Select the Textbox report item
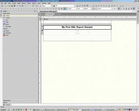Viewport: 139px width, 111px height. [x=20, y=18]
